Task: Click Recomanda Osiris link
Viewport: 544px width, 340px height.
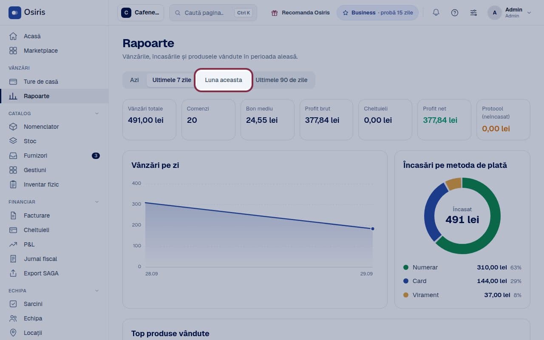Action: point(300,13)
